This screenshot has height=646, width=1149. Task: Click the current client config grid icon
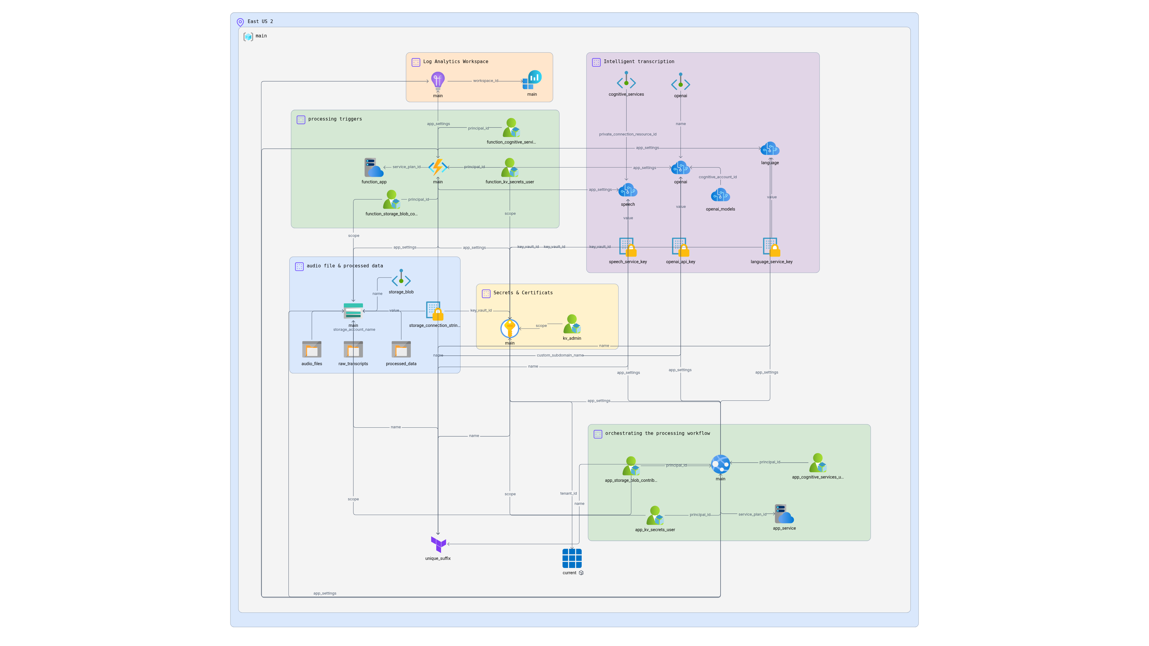[x=572, y=559]
